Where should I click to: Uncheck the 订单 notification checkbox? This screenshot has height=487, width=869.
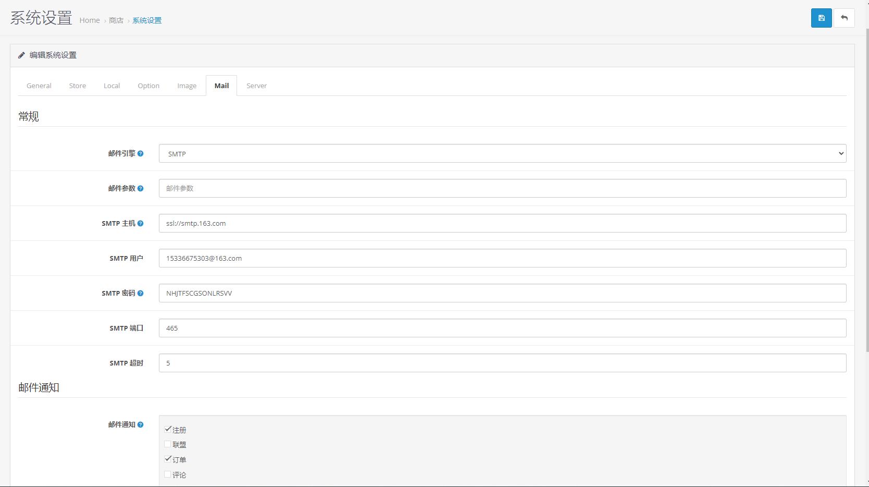point(168,459)
